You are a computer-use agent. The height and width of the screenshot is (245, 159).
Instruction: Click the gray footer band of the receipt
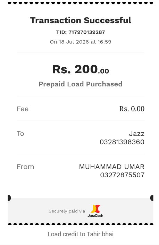click(81, 211)
